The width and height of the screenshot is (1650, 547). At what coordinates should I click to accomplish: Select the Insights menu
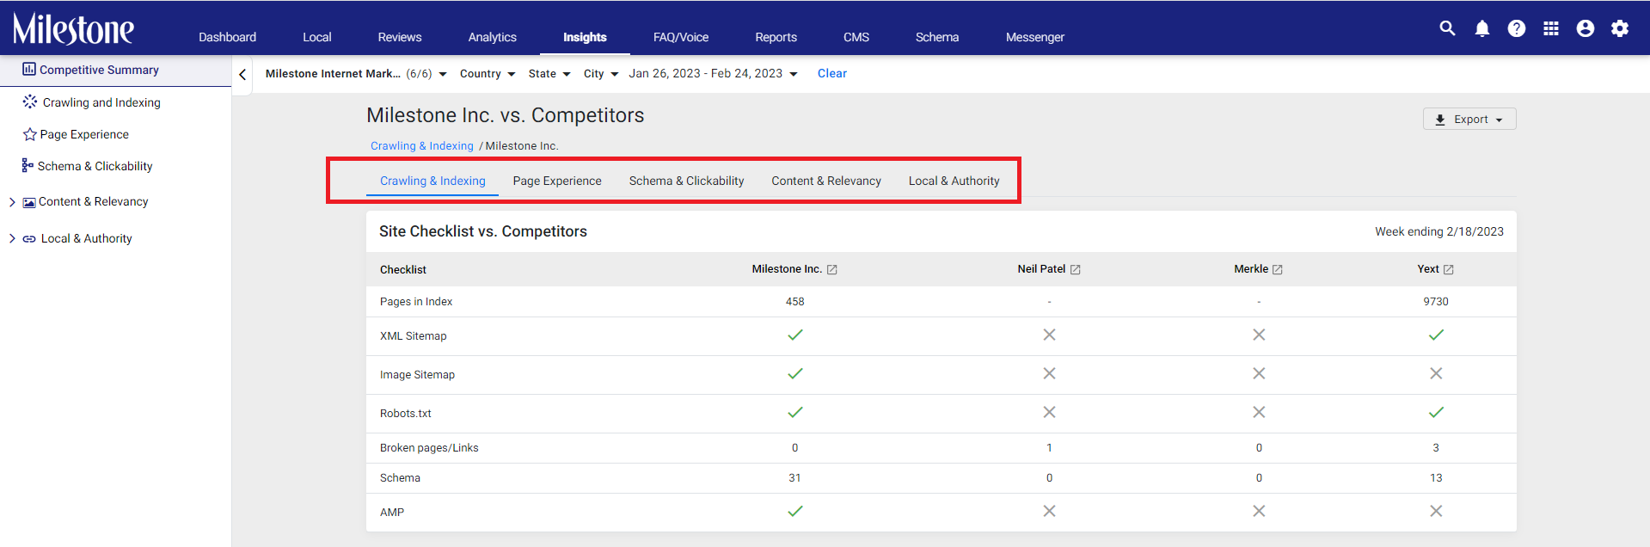tap(585, 37)
